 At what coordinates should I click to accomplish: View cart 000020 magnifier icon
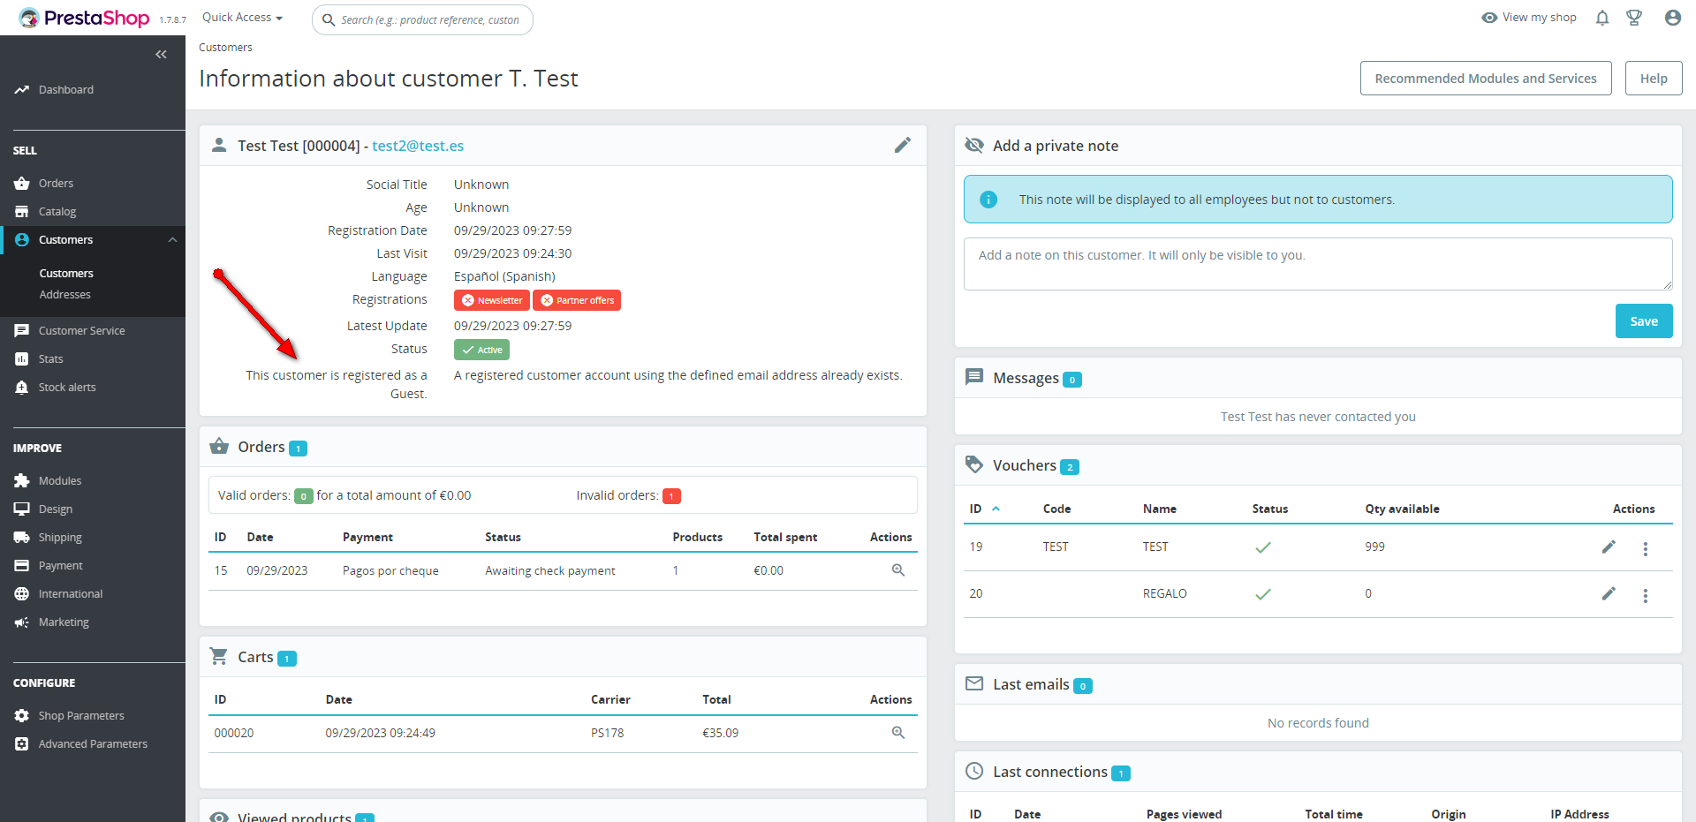(898, 733)
